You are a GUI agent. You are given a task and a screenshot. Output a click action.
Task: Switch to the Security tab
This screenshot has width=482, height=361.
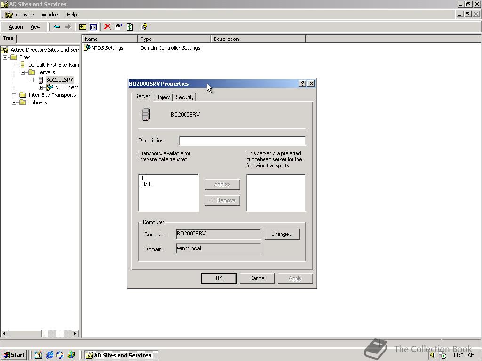click(x=185, y=97)
